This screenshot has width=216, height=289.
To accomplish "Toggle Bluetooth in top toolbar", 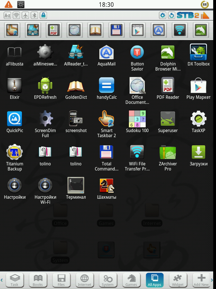I will (x=34, y=15).
